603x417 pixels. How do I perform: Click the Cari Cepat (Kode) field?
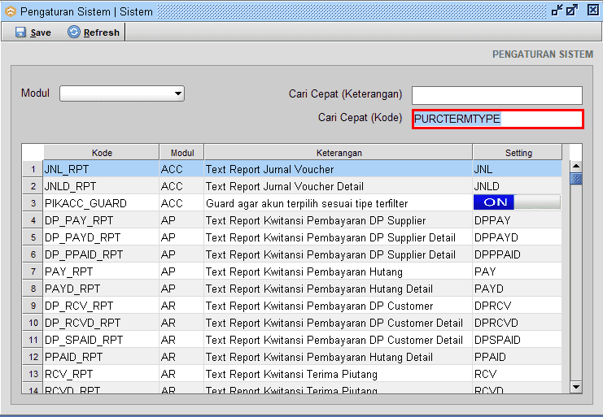coord(498,119)
